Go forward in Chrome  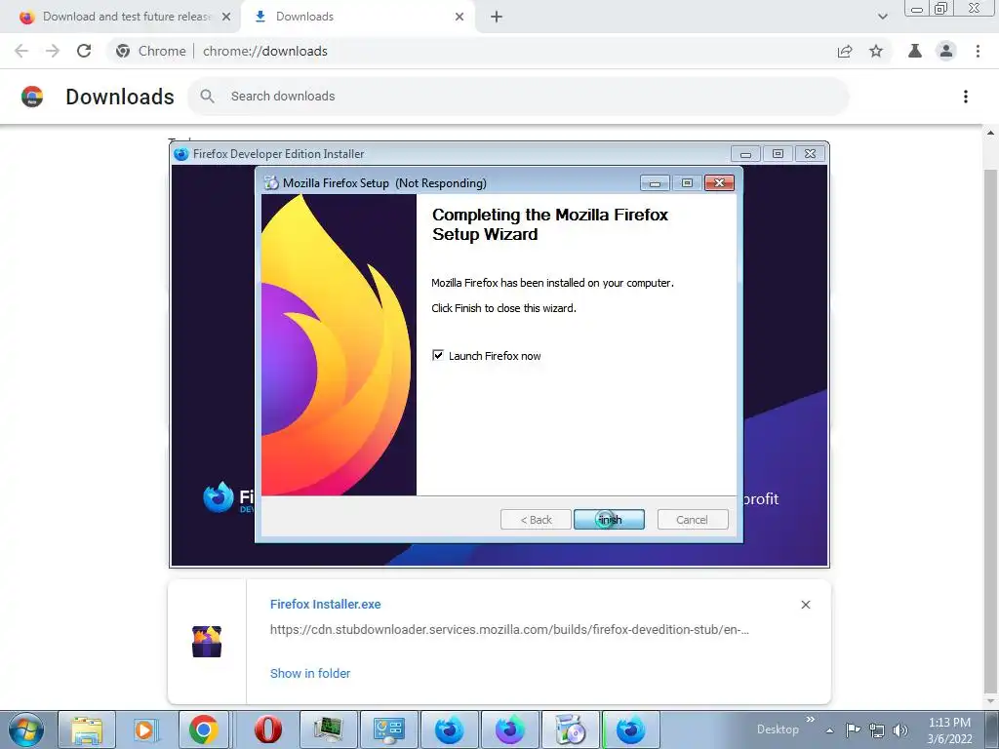point(53,51)
